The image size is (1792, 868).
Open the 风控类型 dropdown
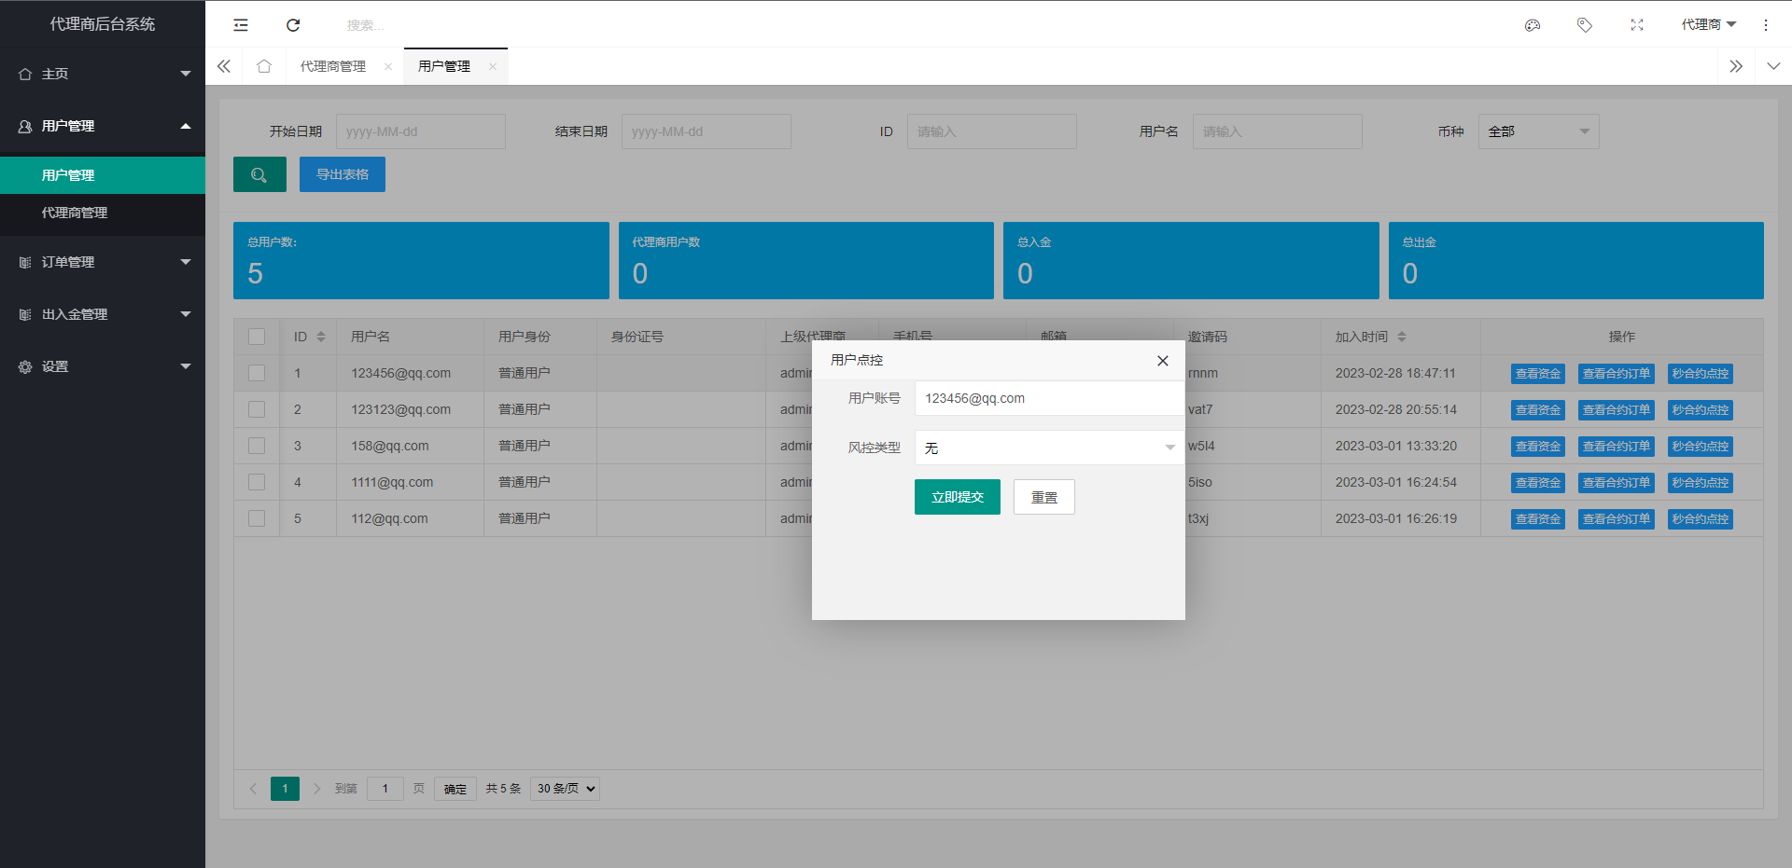click(x=1049, y=448)
